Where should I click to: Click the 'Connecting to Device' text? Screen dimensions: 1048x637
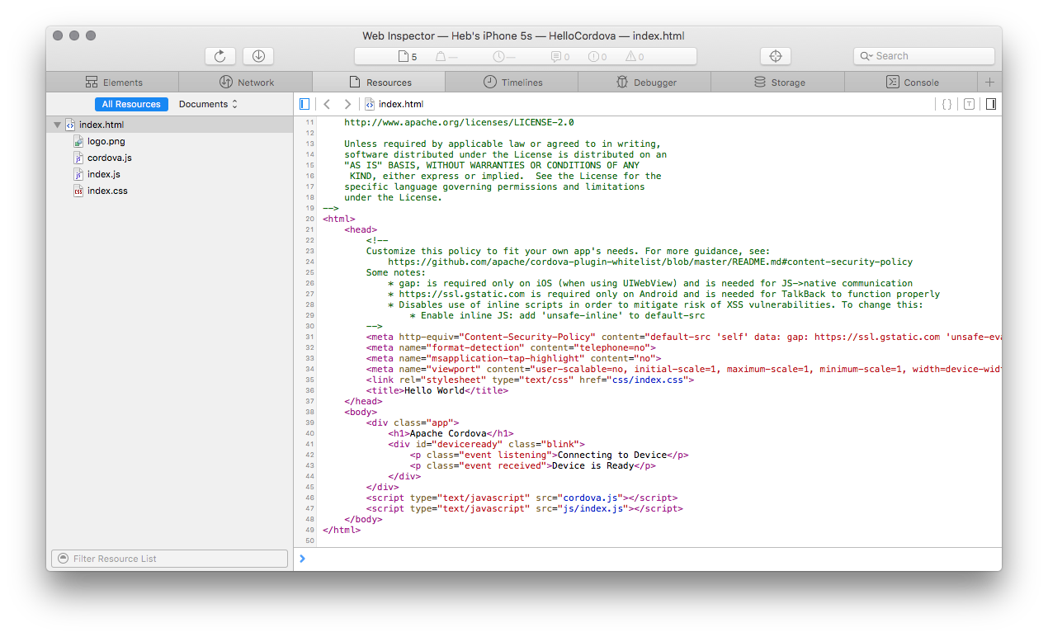(x=612, y=455)
